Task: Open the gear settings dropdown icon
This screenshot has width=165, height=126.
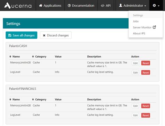Action: tap(156, 6)
